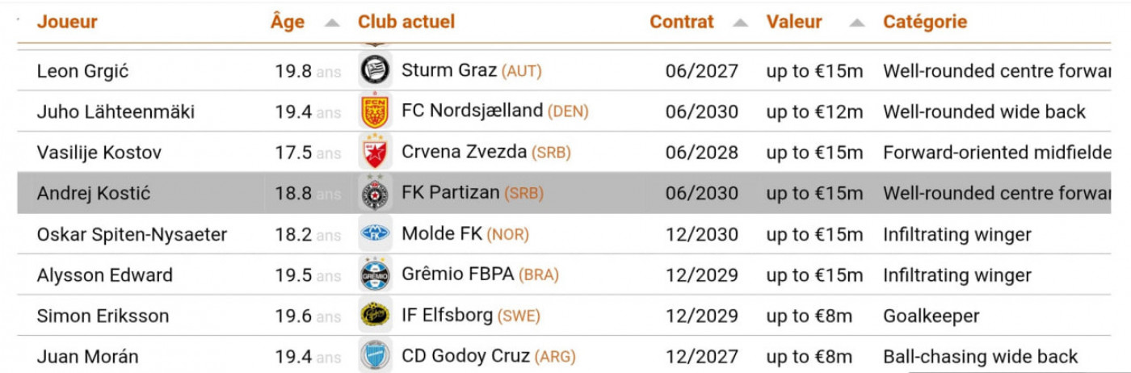Click the FC Nordsjælland club logo
The image size is (1131, 373).
(375, 111)
